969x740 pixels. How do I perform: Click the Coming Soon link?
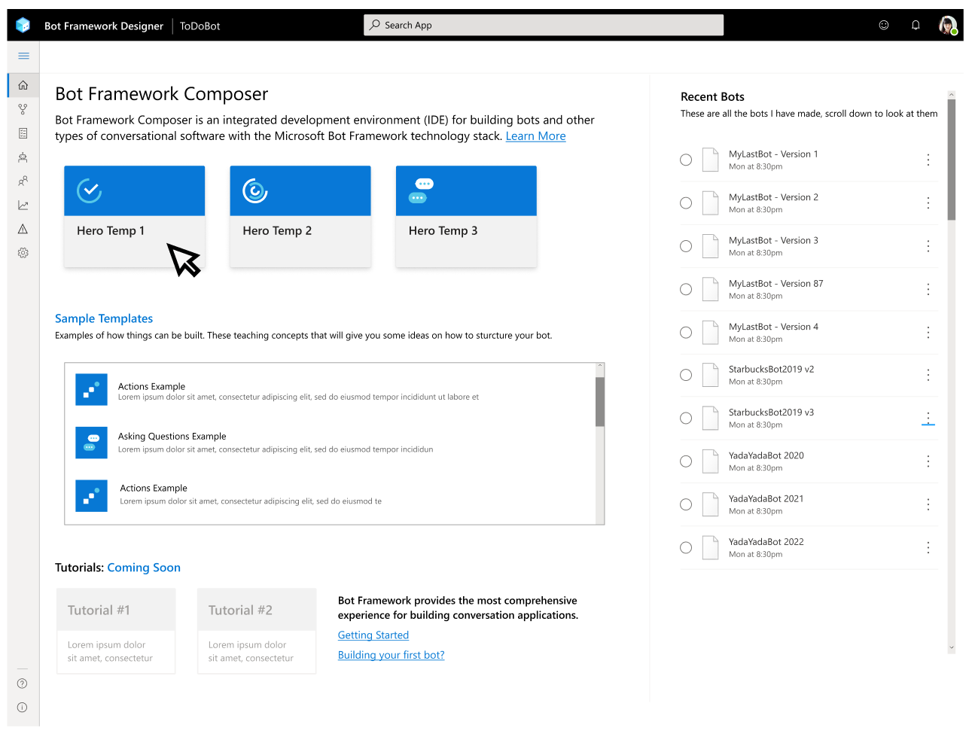tap(144, 568)
